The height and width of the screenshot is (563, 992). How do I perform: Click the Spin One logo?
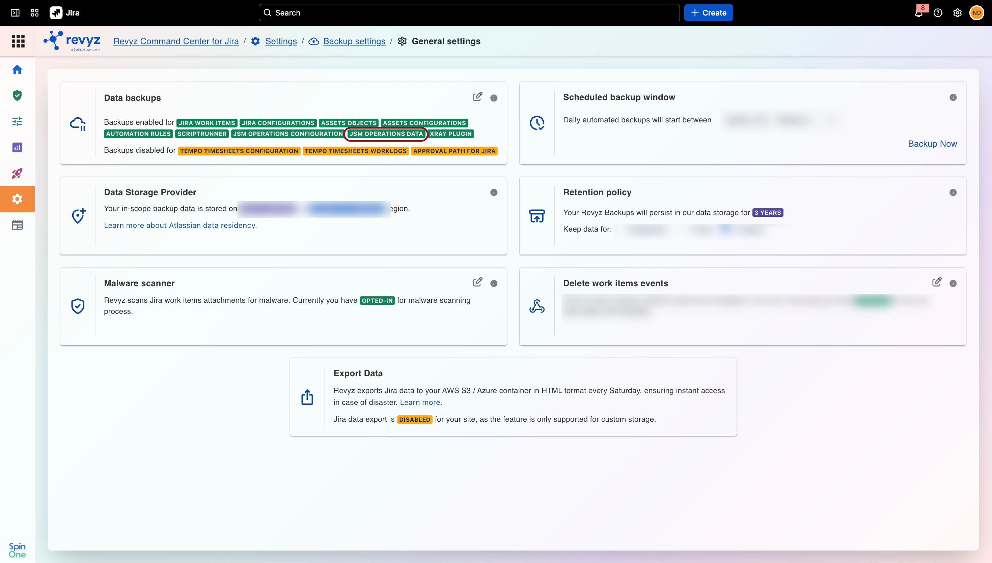pyautogui.click(x=17, y=550)
